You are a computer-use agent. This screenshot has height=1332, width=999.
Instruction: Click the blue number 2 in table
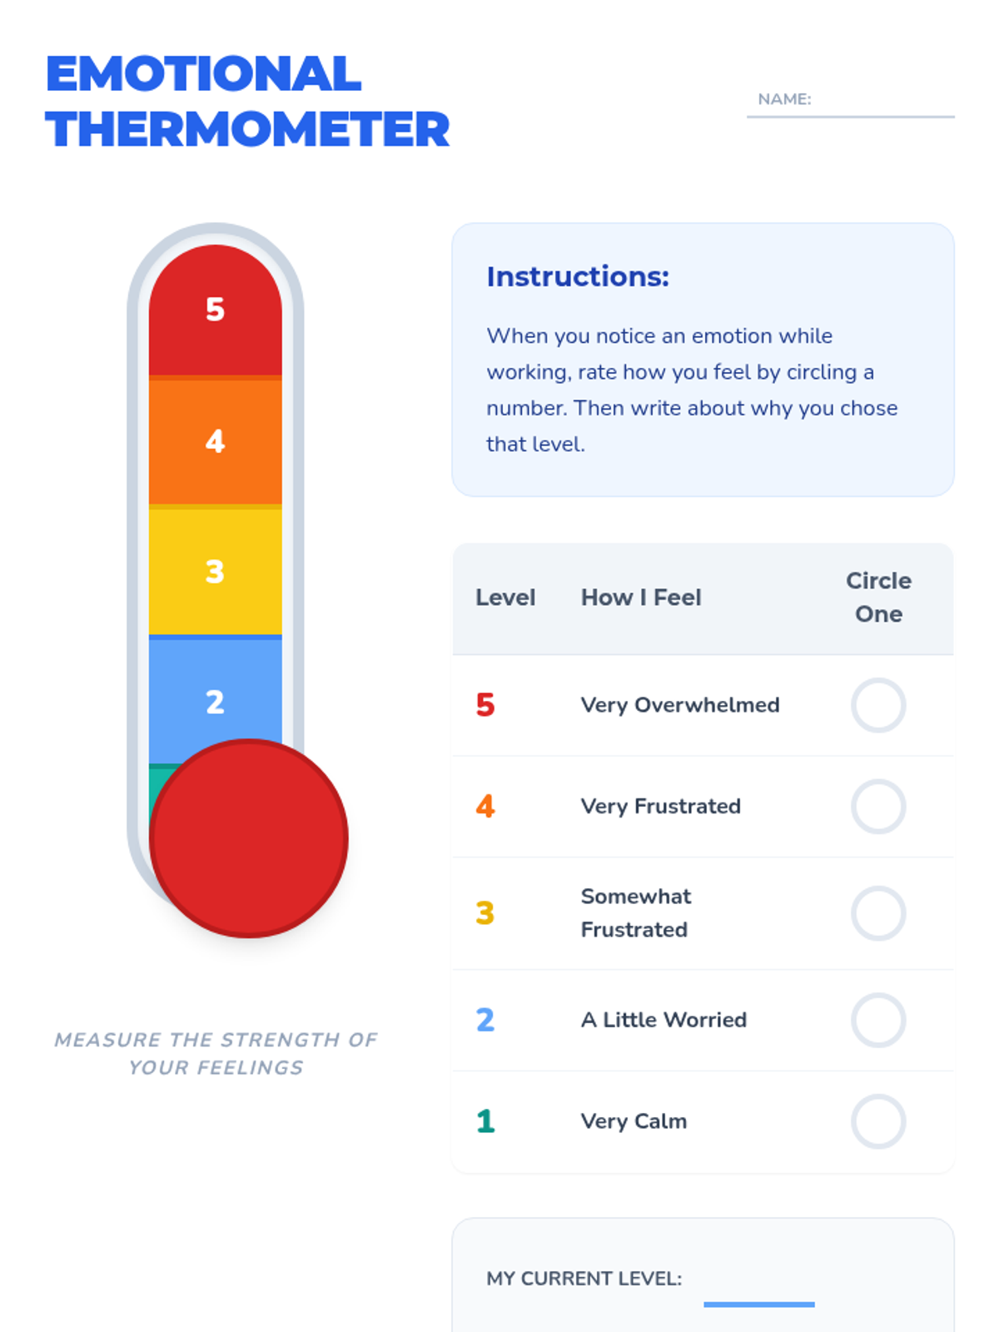[x=485, y=1020]
